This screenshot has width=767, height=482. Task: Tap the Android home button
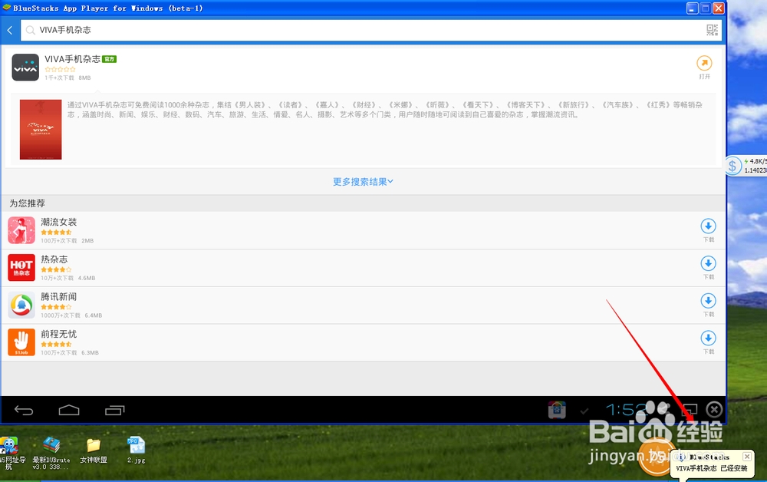pos(69,410)
